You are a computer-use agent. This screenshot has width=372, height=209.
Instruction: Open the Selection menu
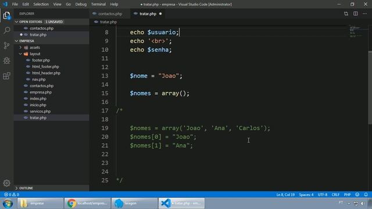click(41, 4)
